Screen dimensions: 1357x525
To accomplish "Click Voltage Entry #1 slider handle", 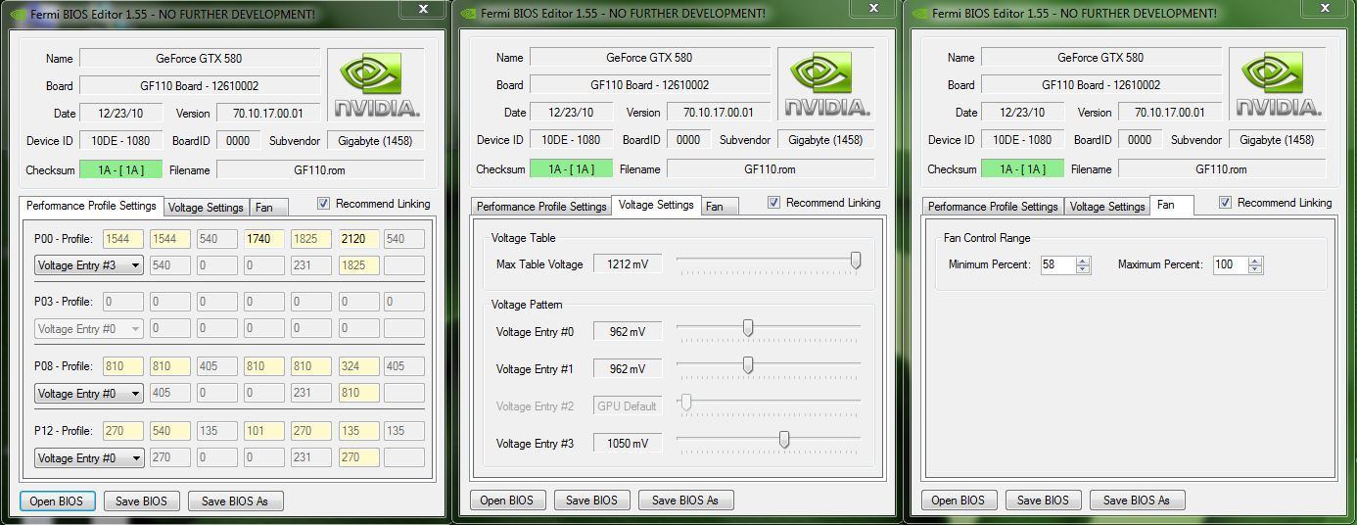I will coord(748,365).
